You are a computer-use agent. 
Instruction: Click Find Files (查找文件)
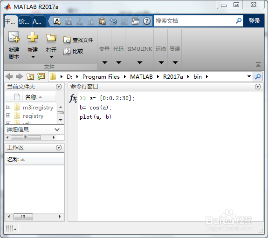pos(78,40)
